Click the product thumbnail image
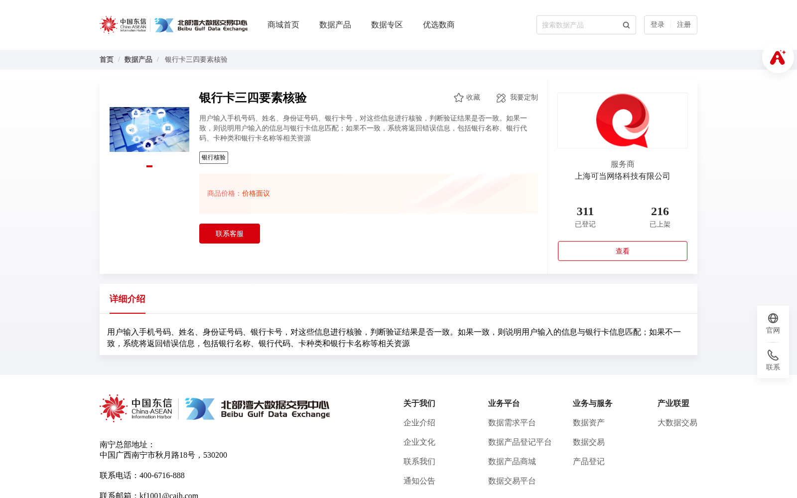Screen dimensions: 797x498 [149, 129]
